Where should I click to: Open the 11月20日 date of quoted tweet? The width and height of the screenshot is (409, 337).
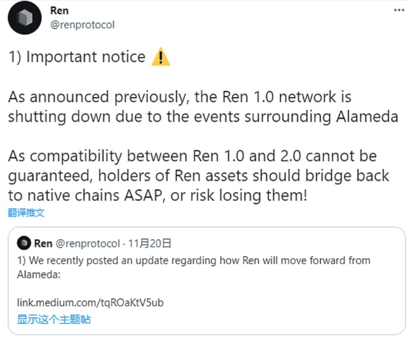(150, 243)
